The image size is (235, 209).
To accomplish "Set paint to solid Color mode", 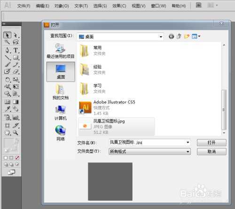I will [x=6, y=158].
